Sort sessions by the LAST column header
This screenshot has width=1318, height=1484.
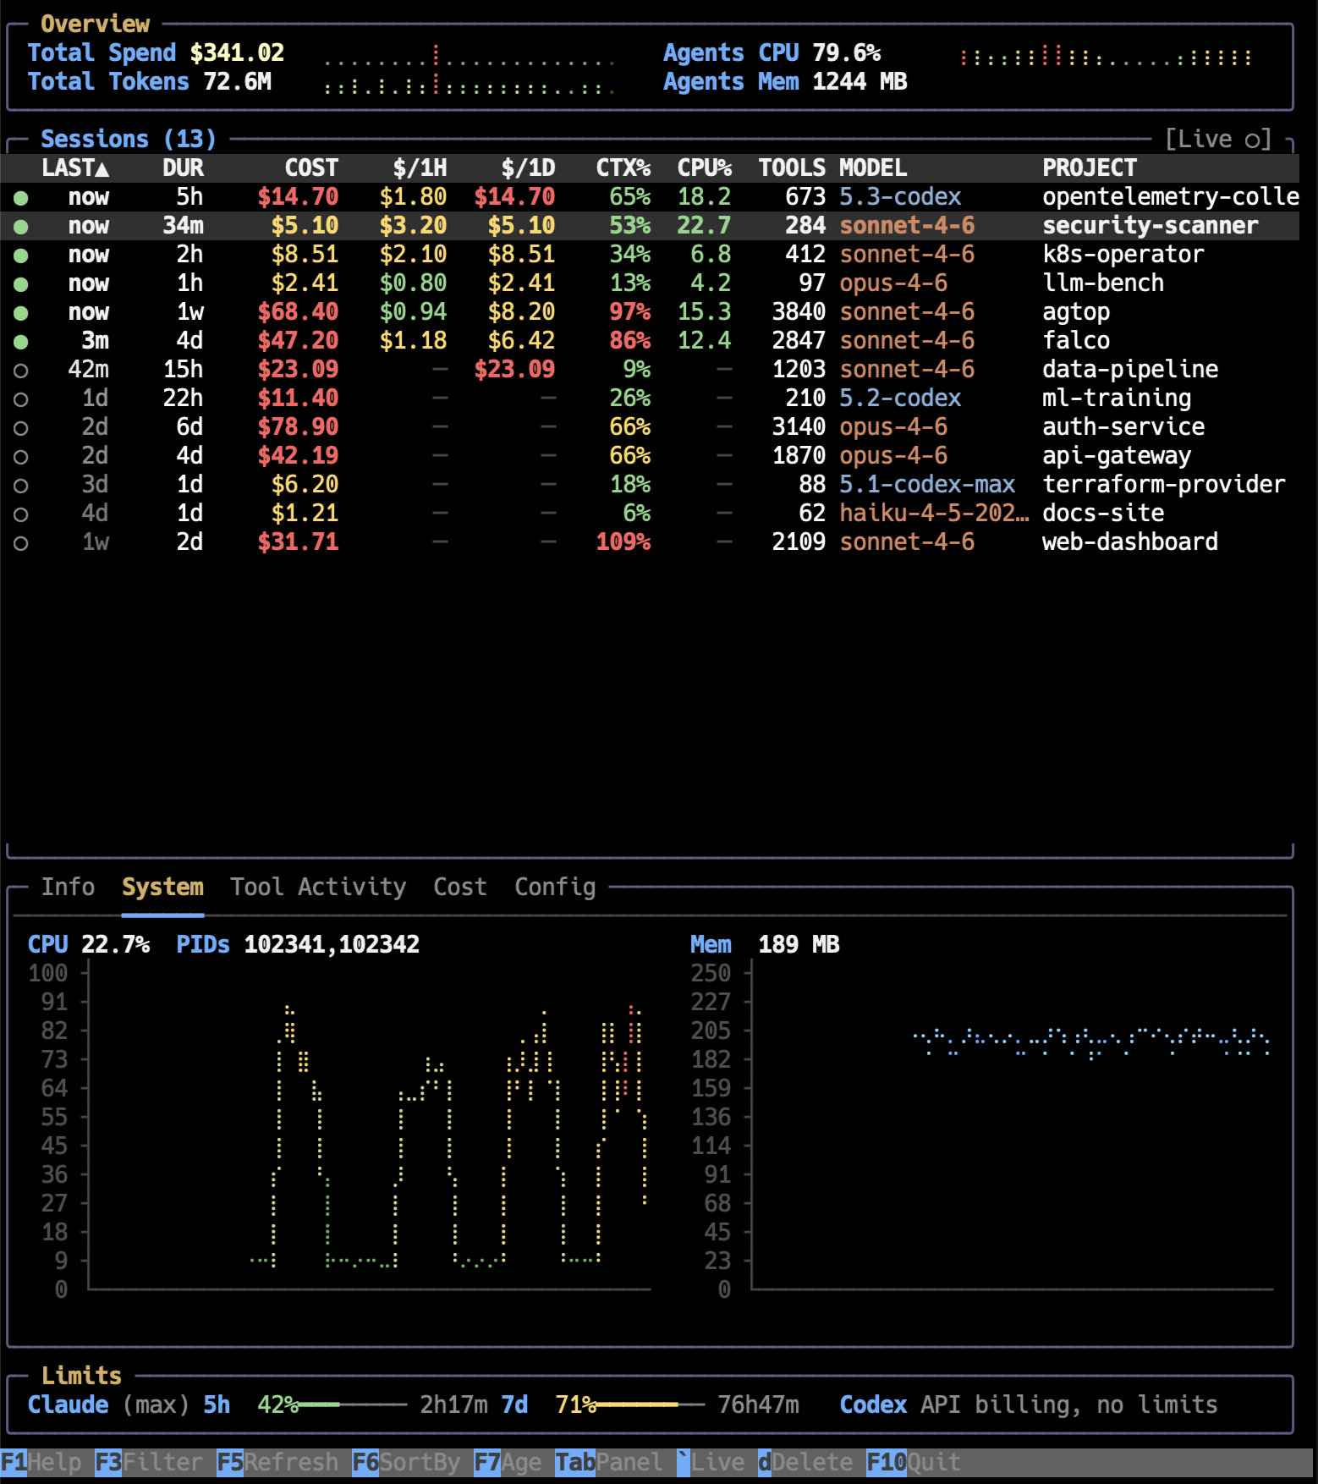[x=75, y=168]
